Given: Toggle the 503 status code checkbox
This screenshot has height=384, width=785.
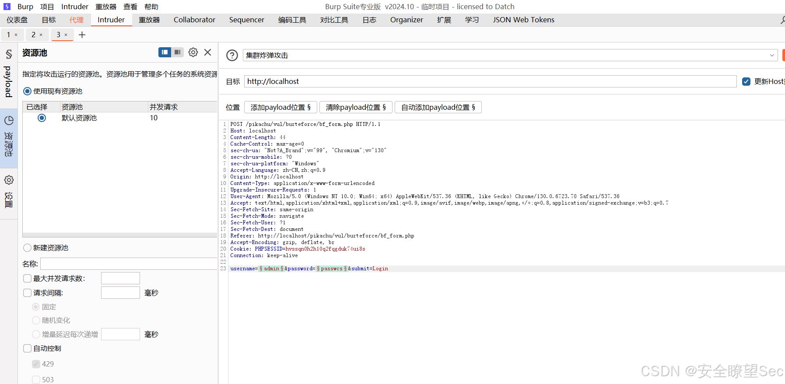Looking at the screenshot, I should (x=36, y=380).
